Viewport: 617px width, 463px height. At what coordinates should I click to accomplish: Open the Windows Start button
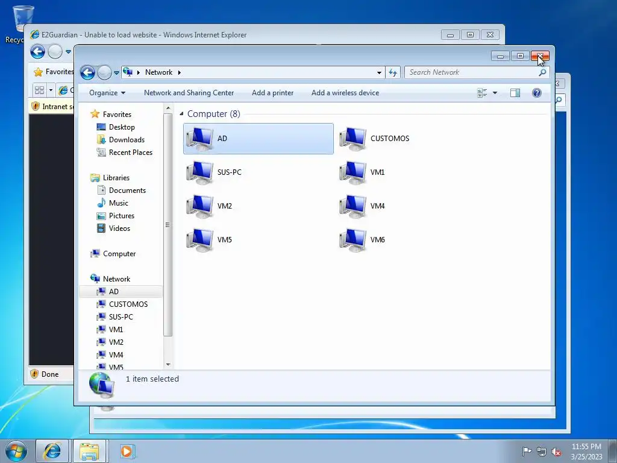pyautogui.click(x=16, y=451)
